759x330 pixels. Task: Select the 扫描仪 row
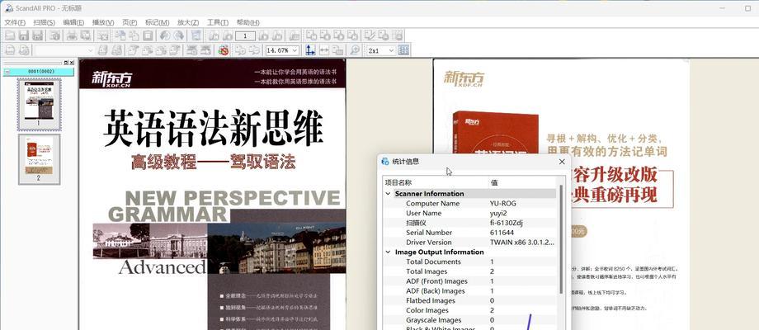tap(469, 223)
